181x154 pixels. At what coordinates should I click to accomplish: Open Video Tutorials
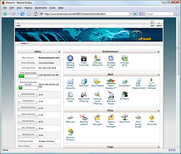(84, 58)
